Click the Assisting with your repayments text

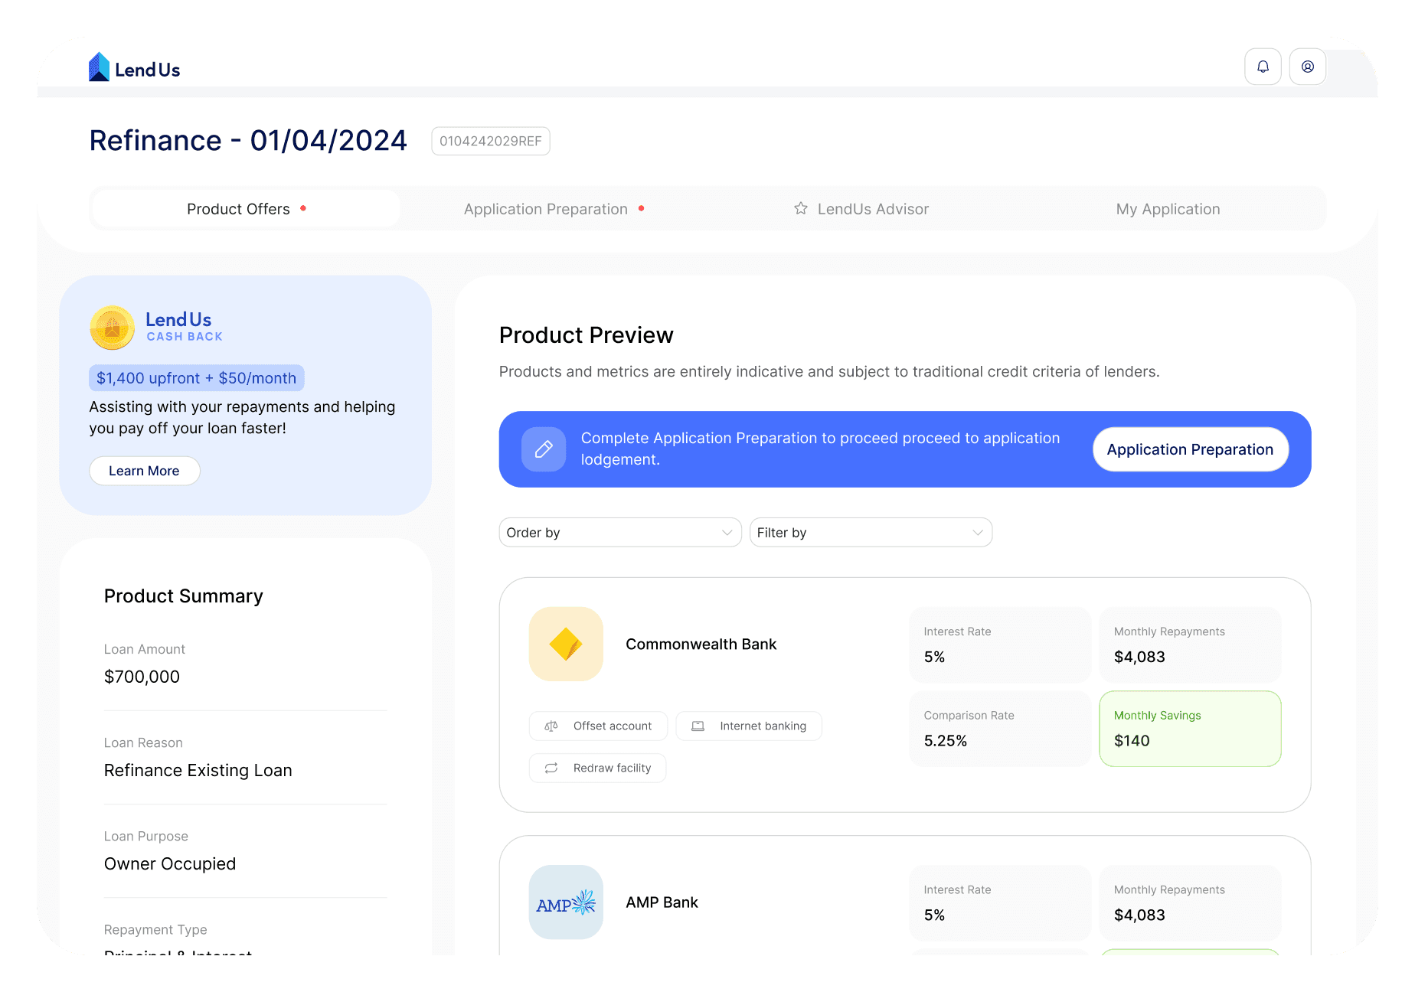[x=242, y=417]
